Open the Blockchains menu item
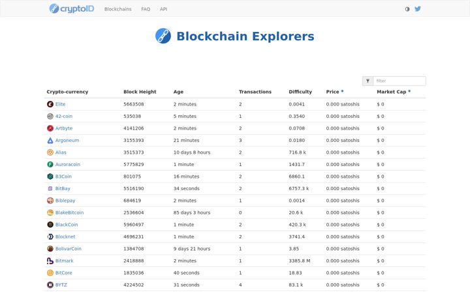 pos(117,9)
